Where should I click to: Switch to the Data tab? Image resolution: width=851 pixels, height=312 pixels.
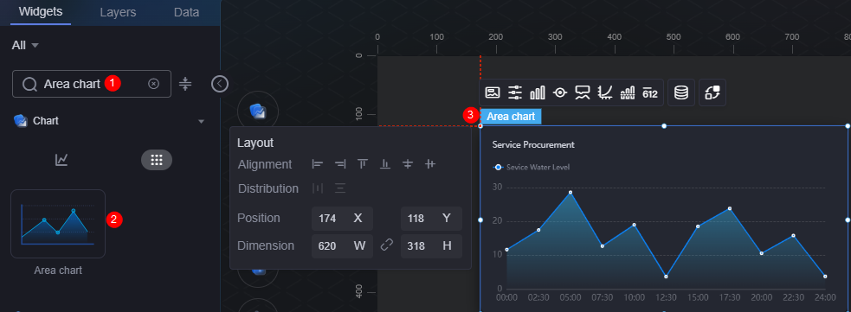(x=187, y=12)
